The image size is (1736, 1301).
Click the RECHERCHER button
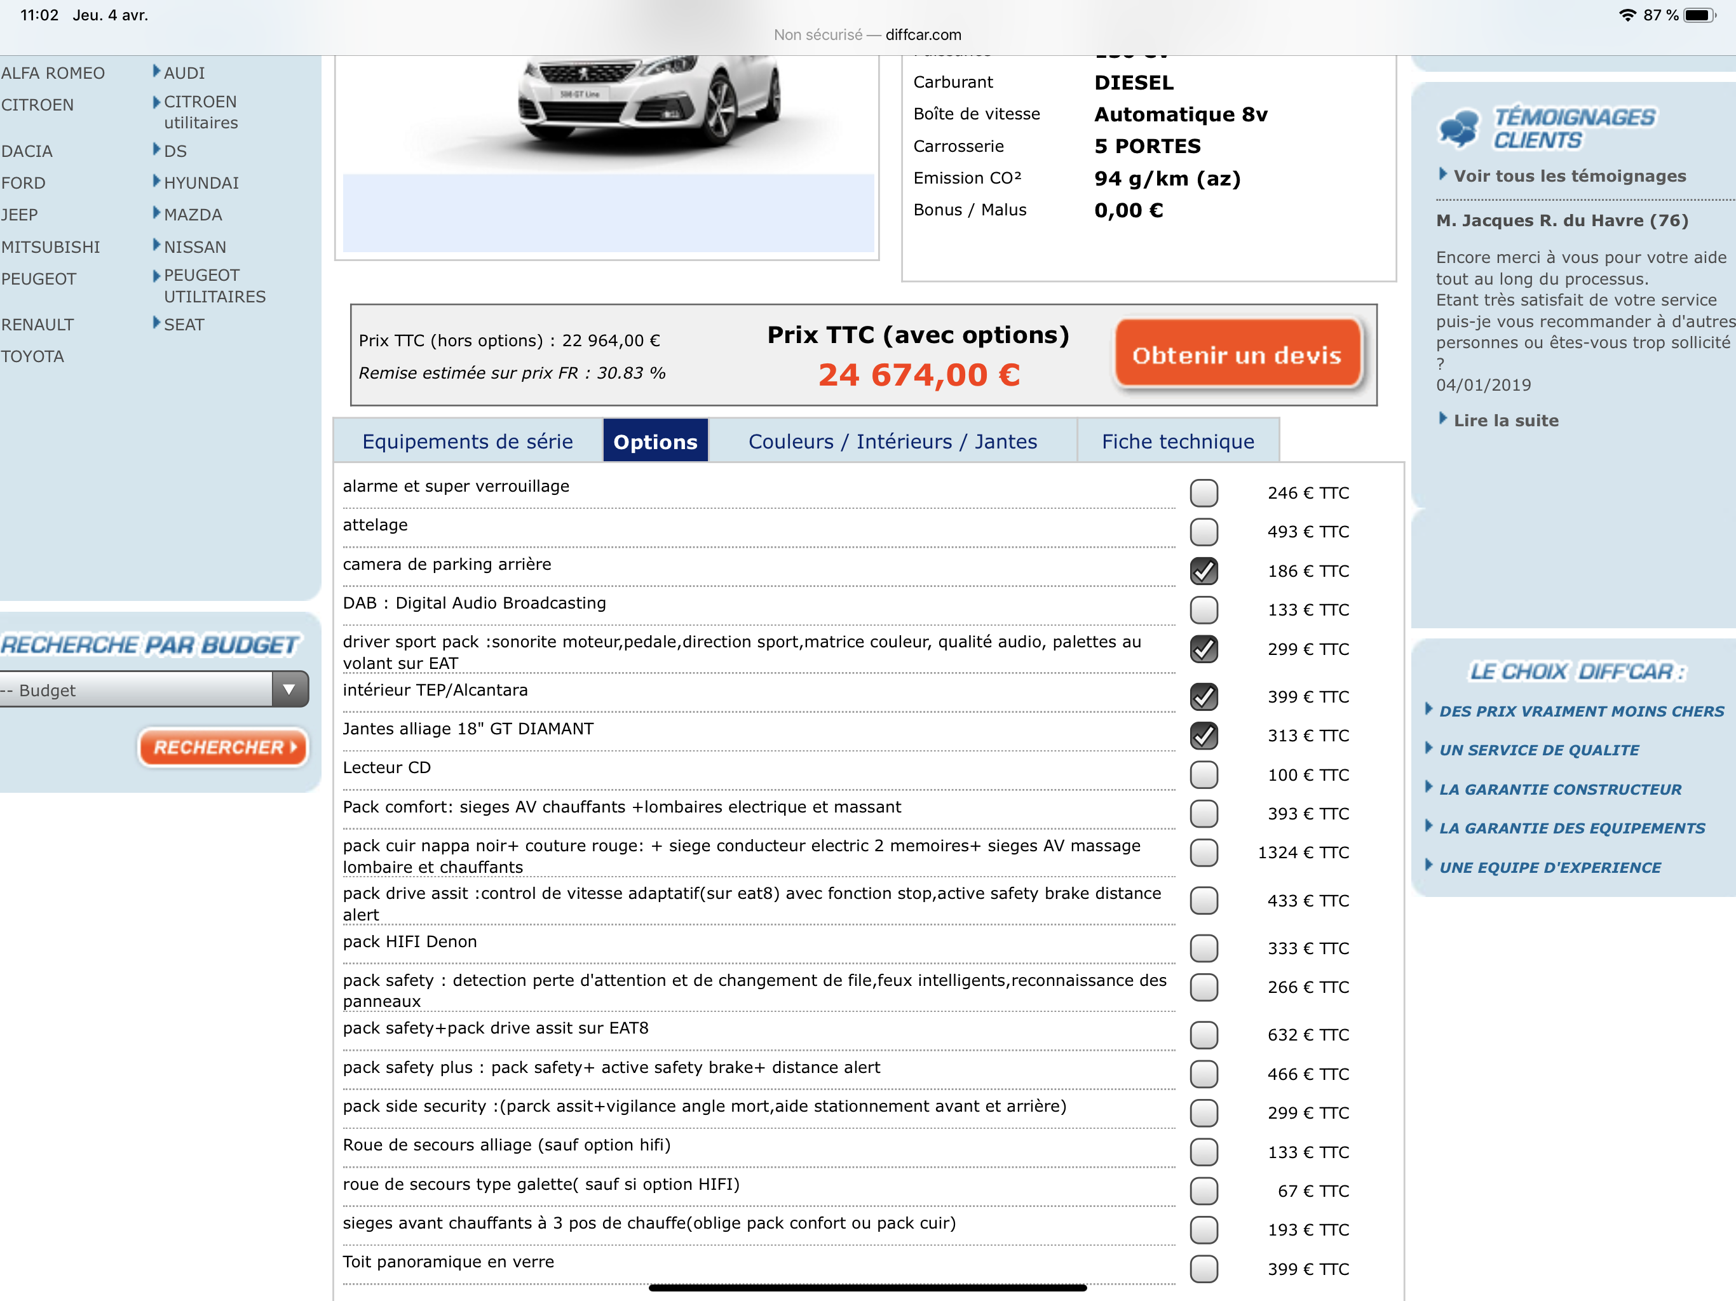[223, 746]
